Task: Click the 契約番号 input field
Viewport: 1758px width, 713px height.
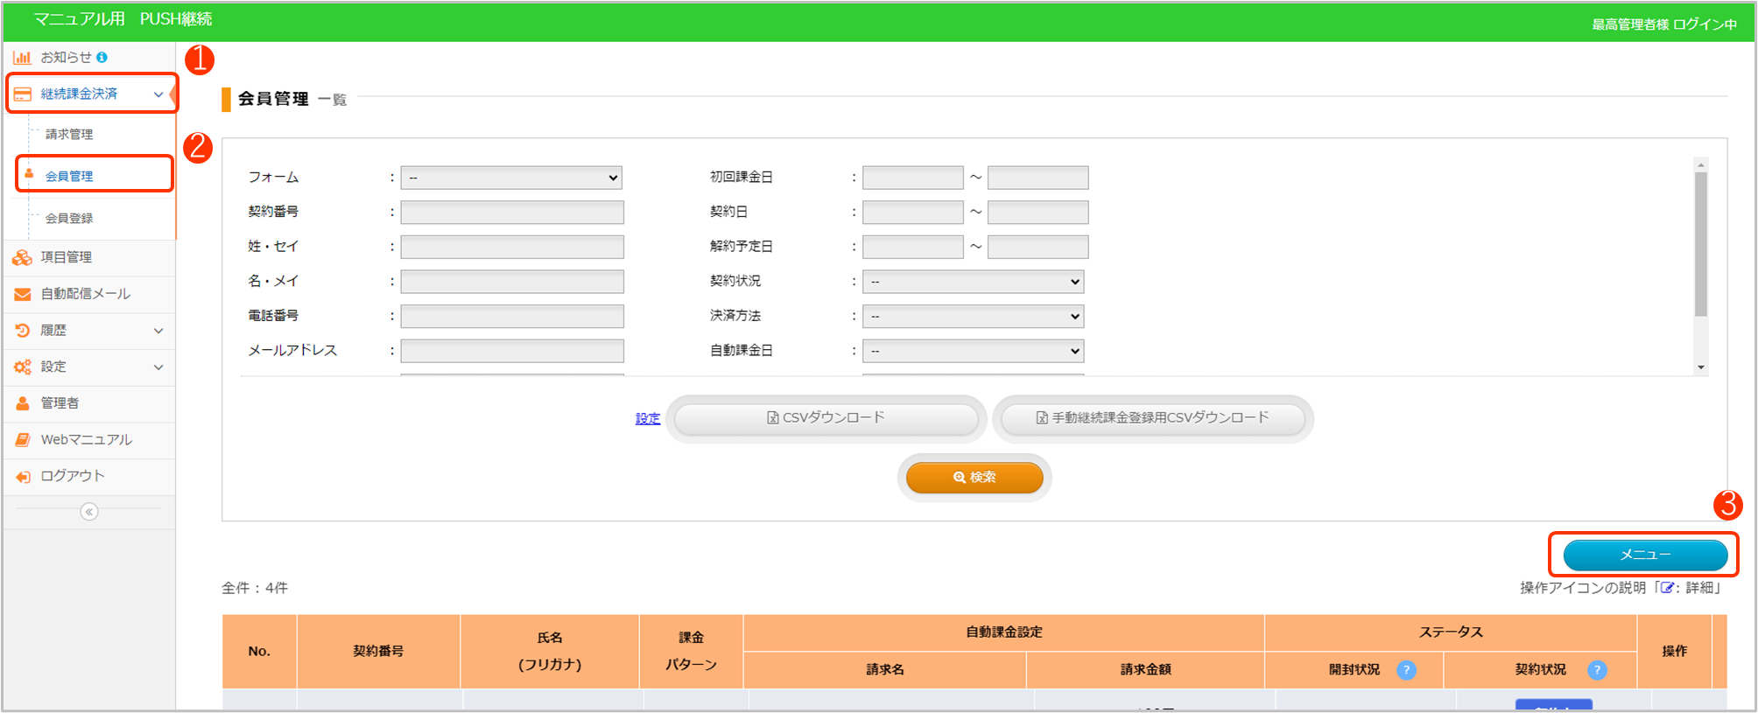Action: tap(512, 213)
